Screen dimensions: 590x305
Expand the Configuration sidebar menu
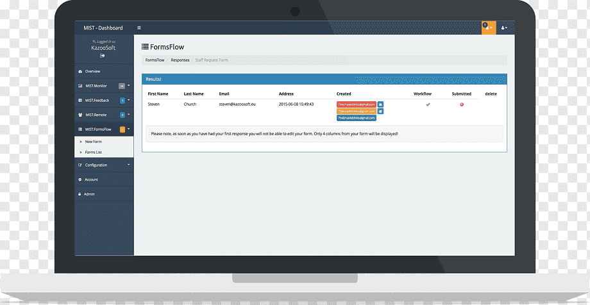coord(104,165)
